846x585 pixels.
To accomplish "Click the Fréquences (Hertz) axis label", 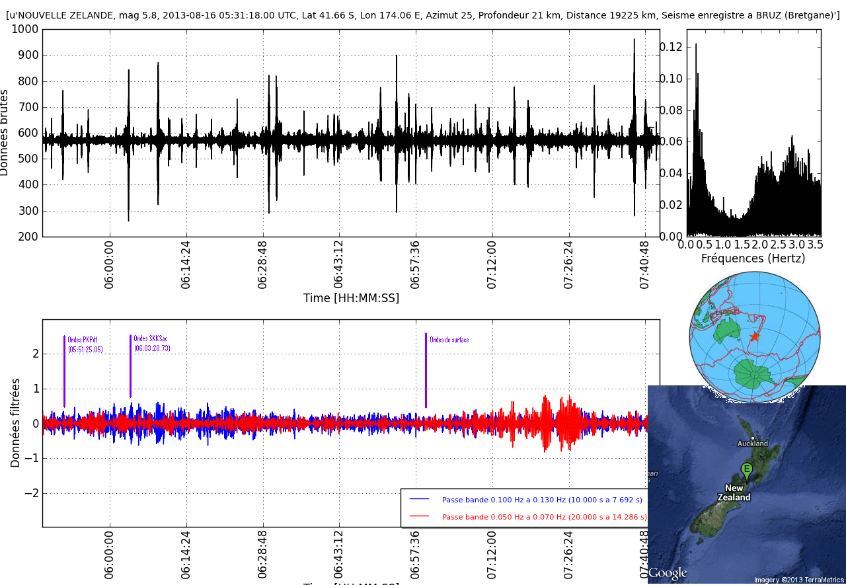I will click(x=753, y=258).
